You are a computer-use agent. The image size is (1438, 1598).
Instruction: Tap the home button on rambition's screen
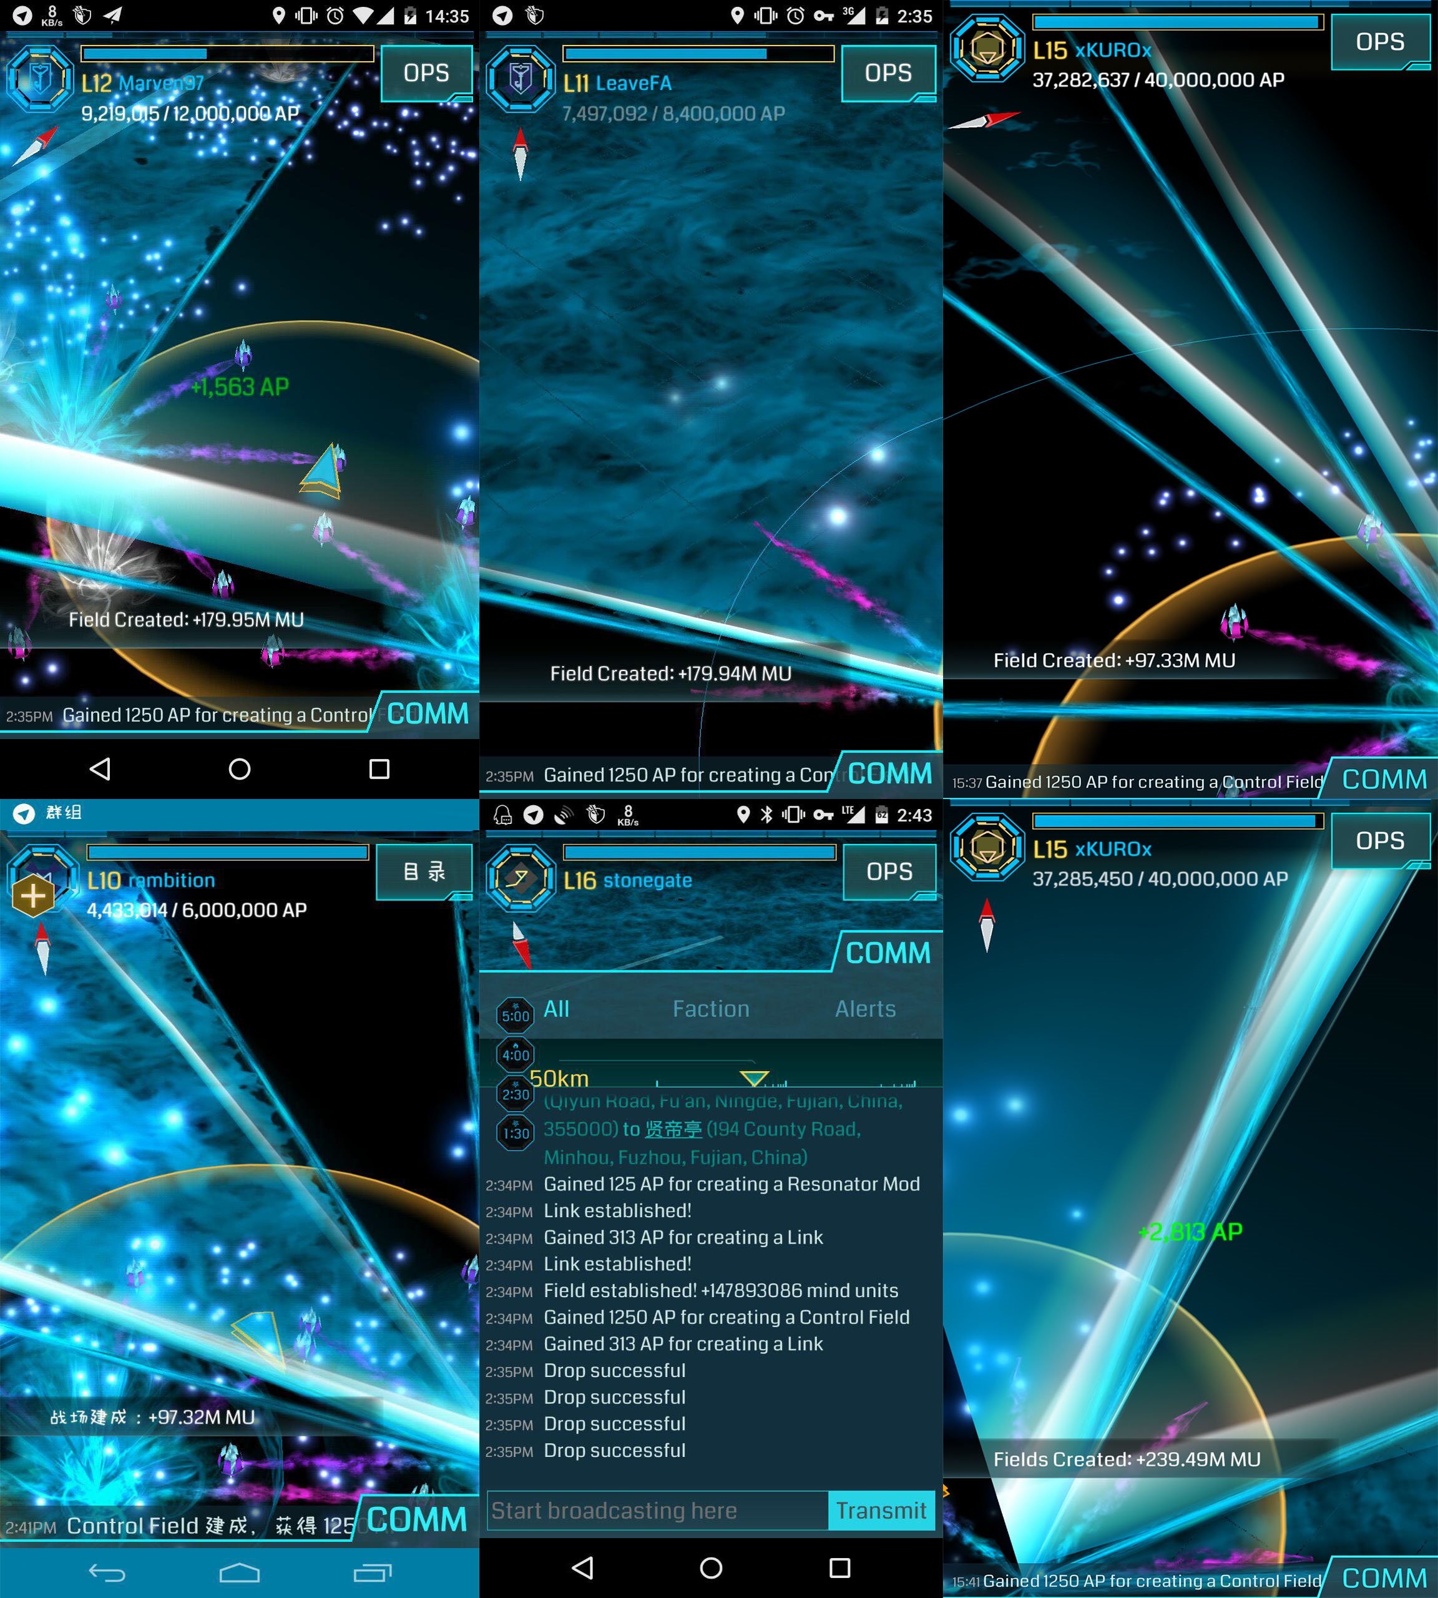pyautogui.click(x=240, y=1572)
